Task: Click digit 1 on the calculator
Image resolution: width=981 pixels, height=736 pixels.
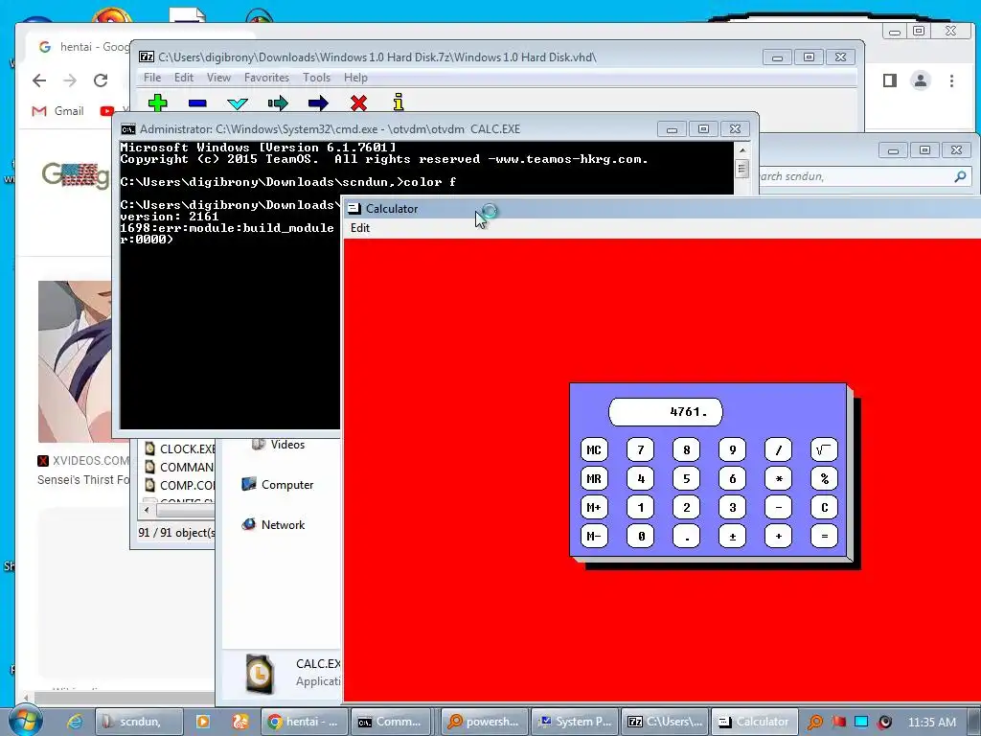Action: pyautogui.click(x=640, y=507)
